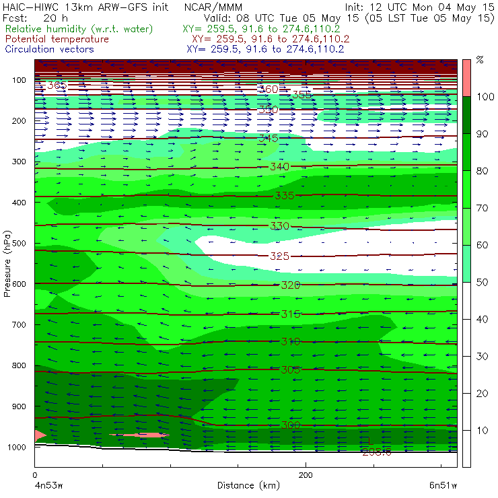
Task: Click the darkest green 90-100% colorbar segment
Action: click(x=466, y=115)
